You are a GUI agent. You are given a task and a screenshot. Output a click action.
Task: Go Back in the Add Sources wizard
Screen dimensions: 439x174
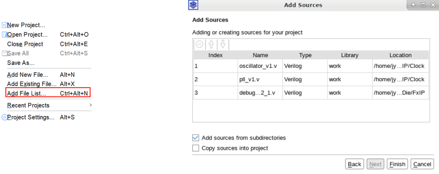point(354,164)
